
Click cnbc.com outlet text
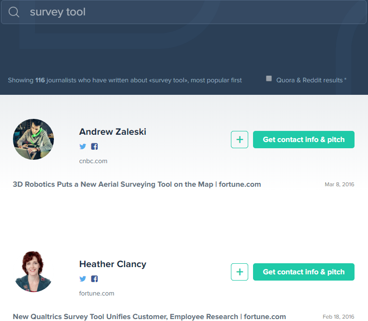93,161
